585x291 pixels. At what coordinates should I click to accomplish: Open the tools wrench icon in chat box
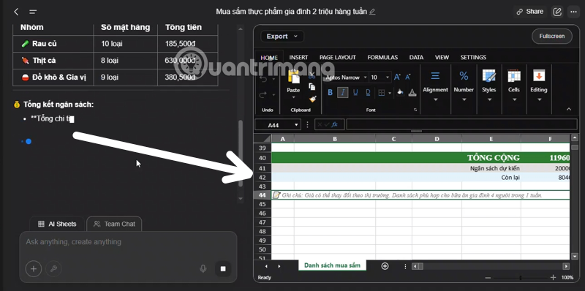[53, 268]
